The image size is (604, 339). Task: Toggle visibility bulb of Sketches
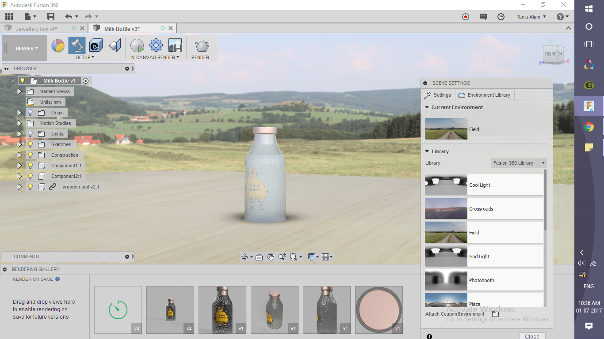pyautogui.click(x=31, y=144)
